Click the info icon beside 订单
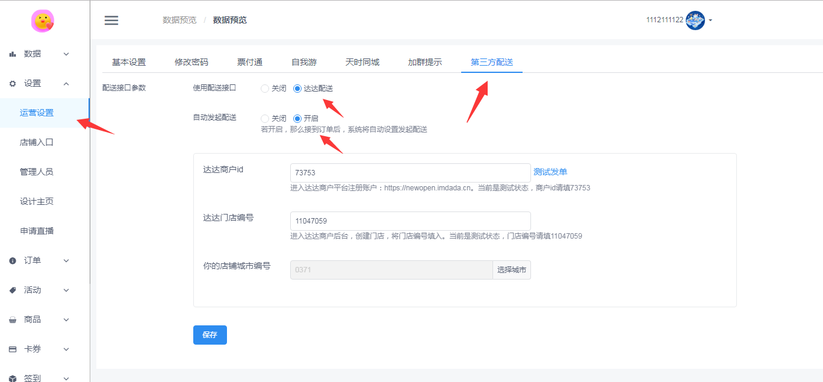 [13, 260]
